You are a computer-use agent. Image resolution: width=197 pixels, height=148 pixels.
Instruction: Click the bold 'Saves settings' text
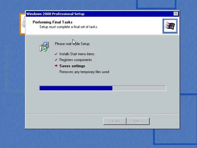coord(72,66)
